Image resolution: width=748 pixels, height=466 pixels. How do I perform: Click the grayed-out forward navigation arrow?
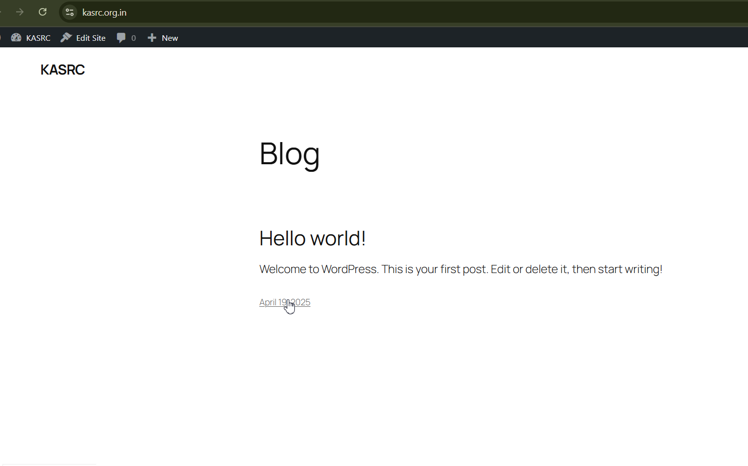pos(20,12)
